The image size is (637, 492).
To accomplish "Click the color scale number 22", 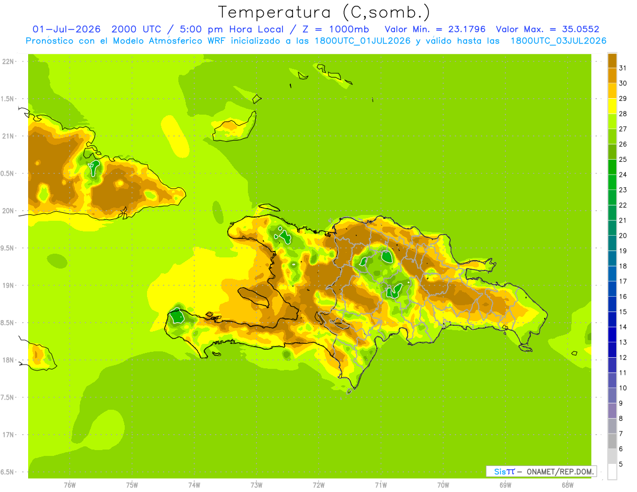I will [623, 205].
